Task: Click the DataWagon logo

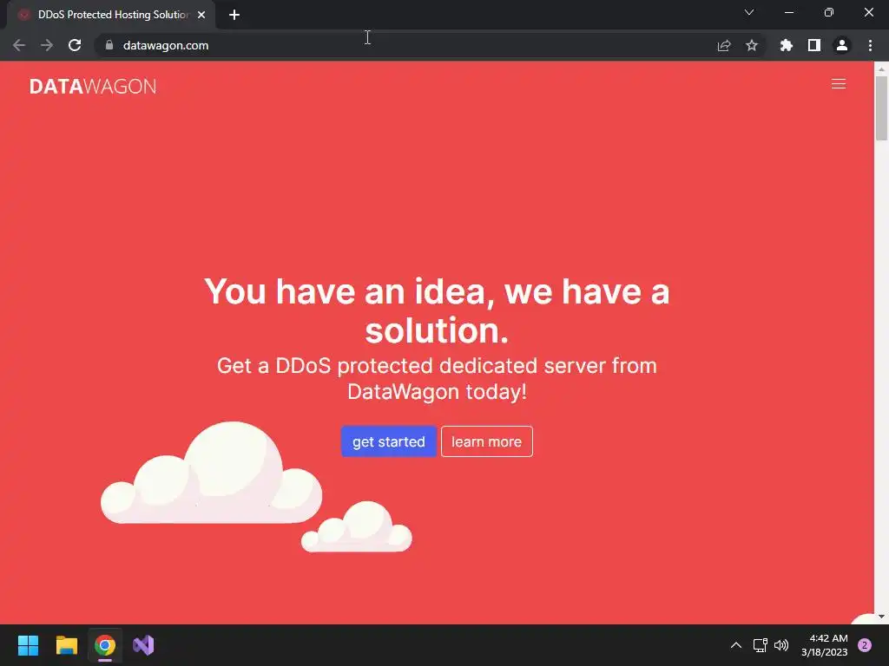Action: [x=93, y=87]
